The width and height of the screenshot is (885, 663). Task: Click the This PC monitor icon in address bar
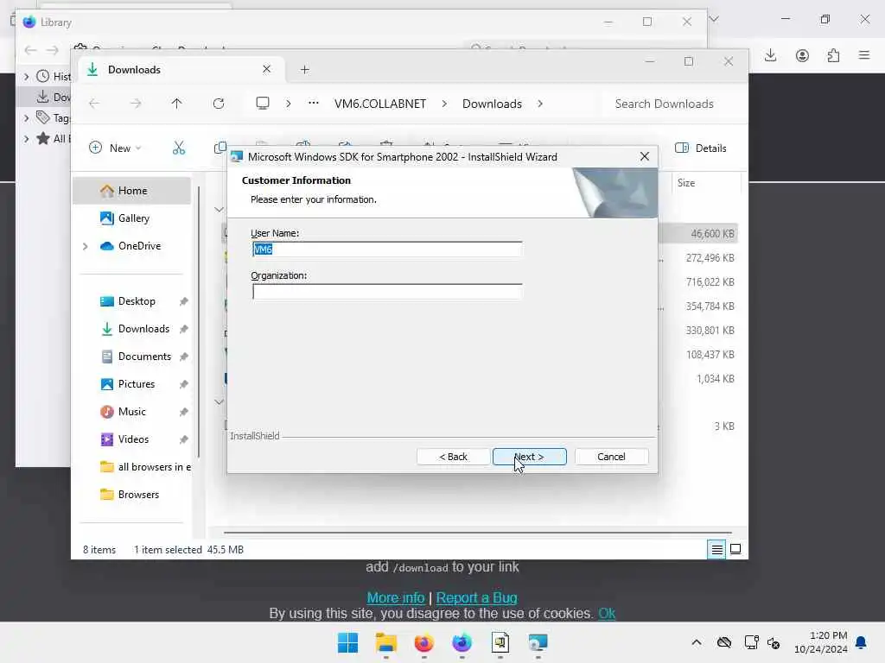(263, 104)
